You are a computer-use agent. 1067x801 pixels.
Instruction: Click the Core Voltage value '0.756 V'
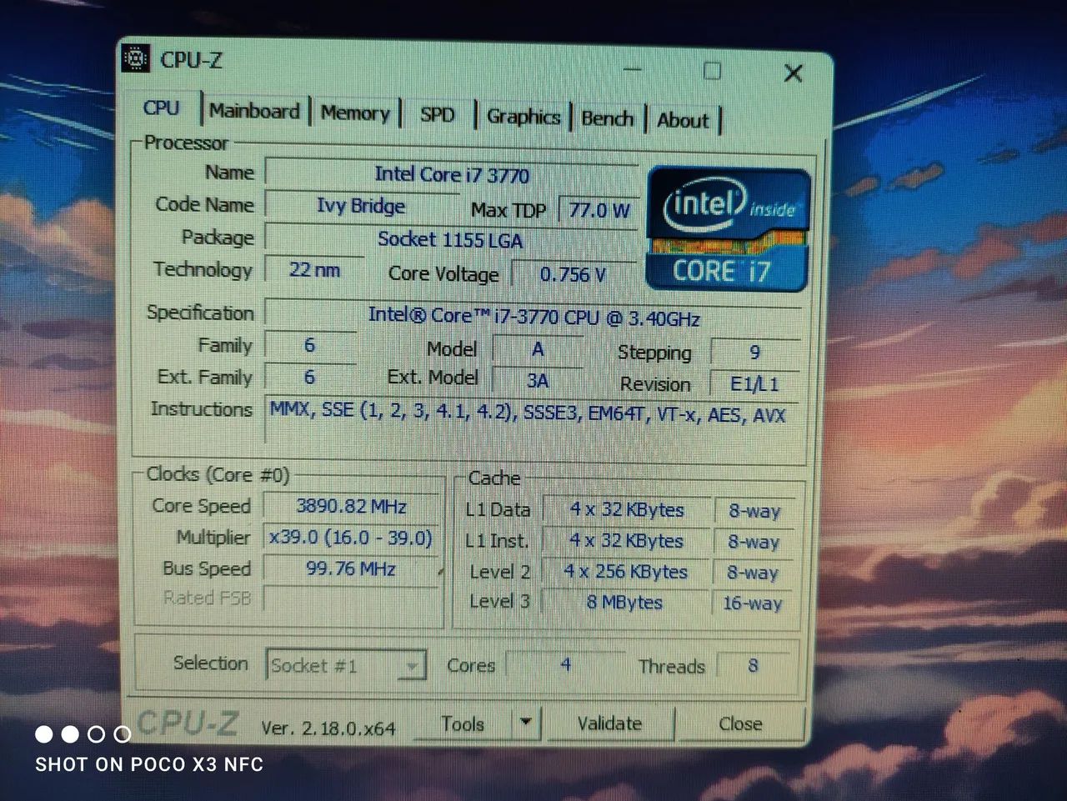point(573,274)
